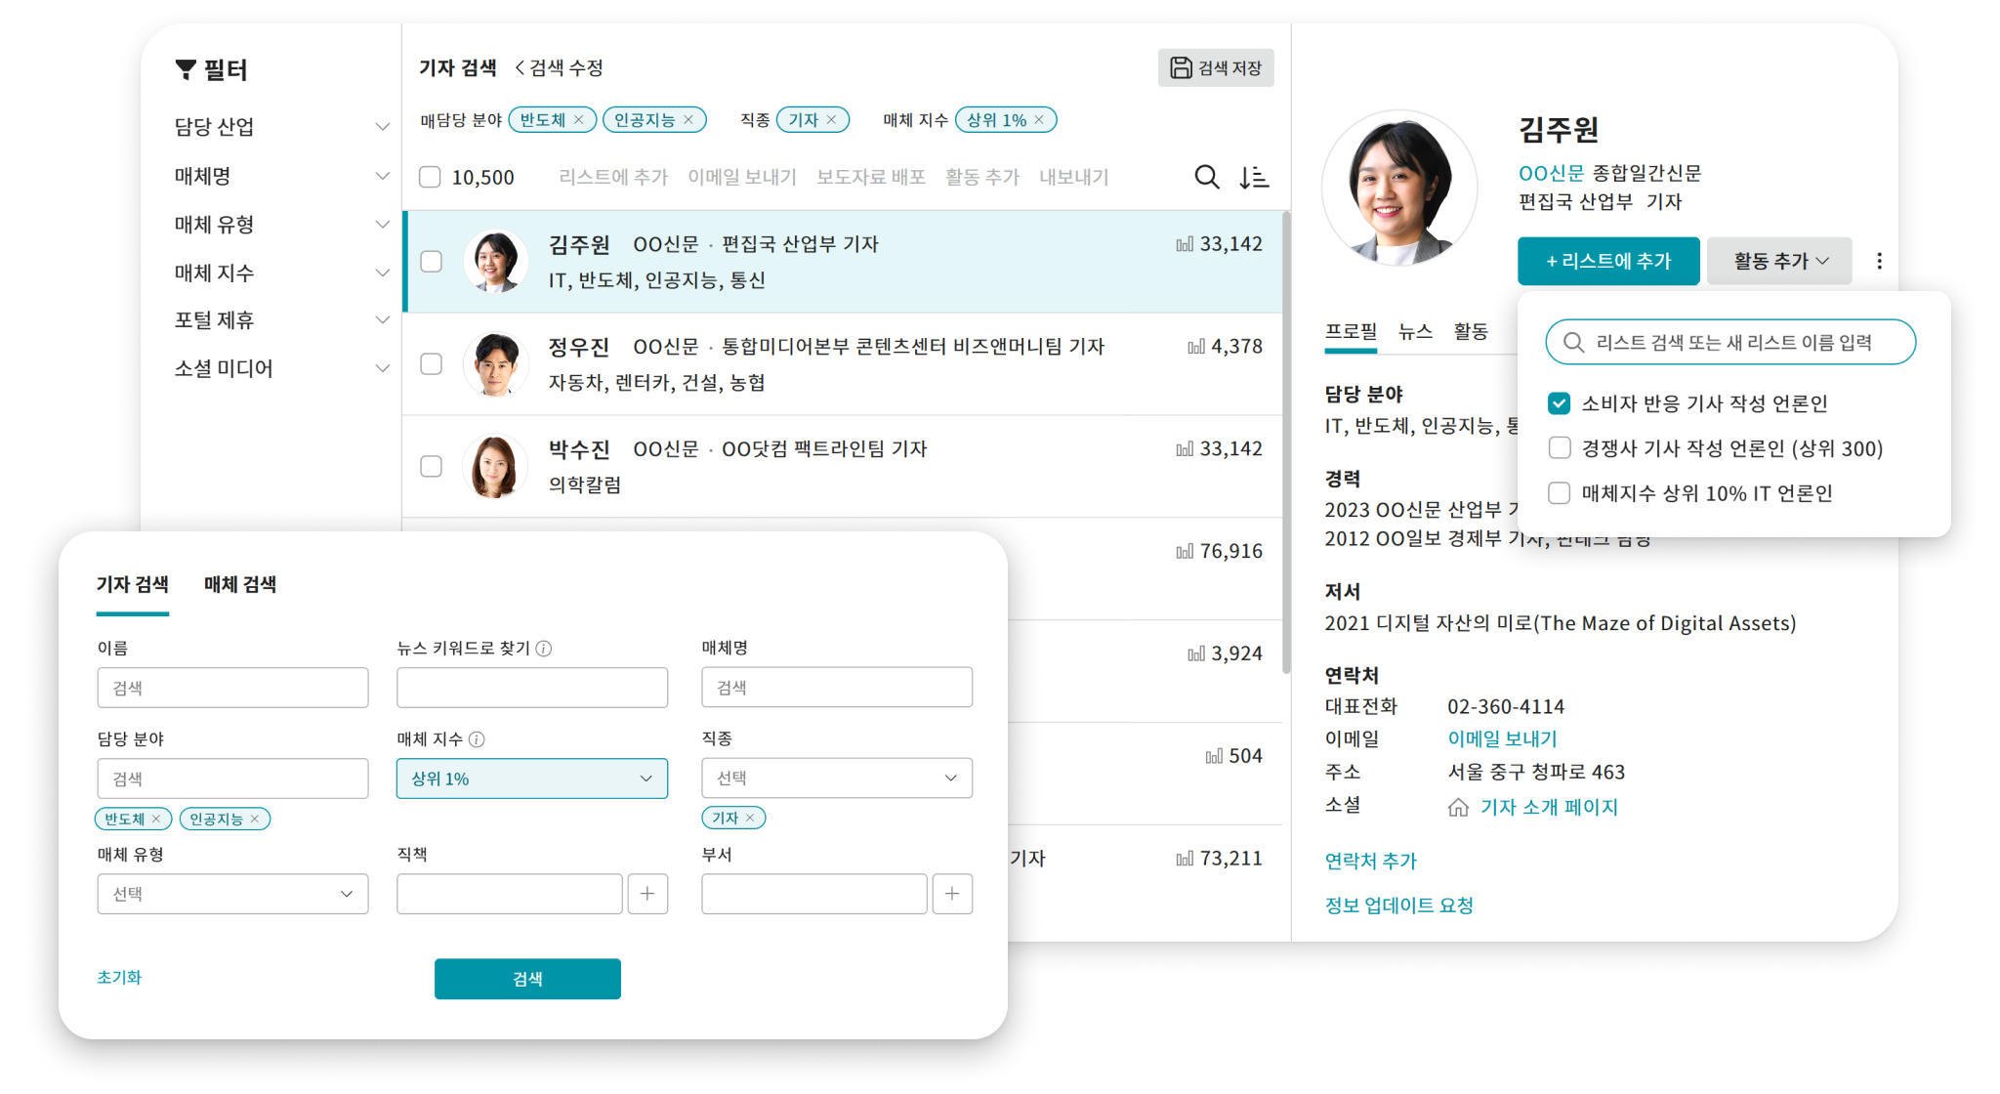This screenshot has width=2000, height=1094.
Task: Open the sort order icon
Action: (x=1254, y=177)
